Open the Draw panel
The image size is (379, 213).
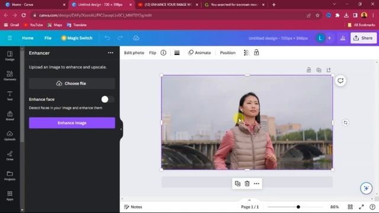tap(9, 156)
